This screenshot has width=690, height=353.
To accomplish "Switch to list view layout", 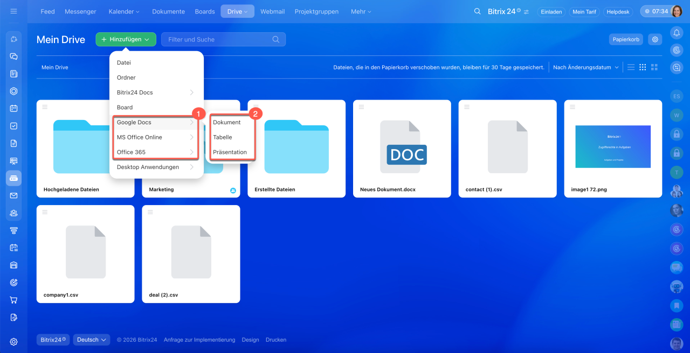I will [x=631, y=67].
